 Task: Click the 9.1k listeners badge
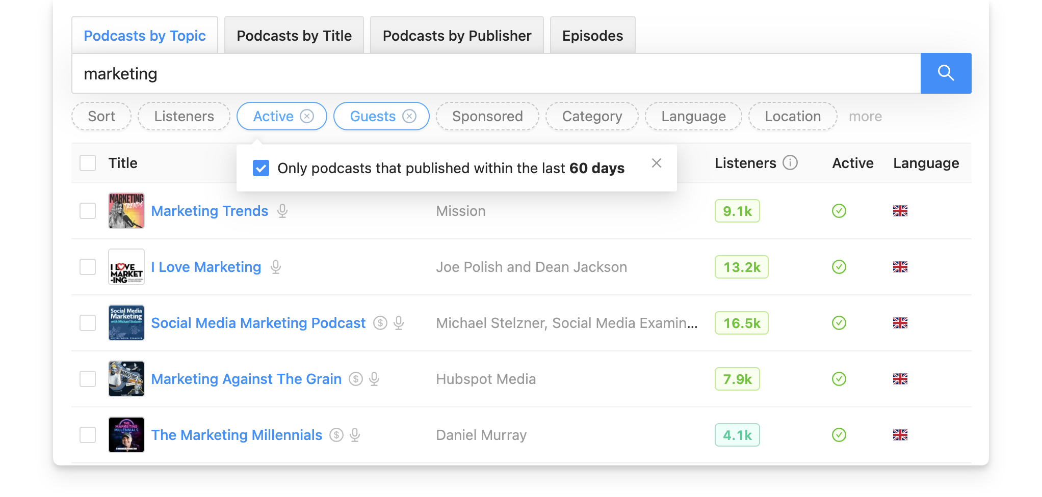(x=737, y=211)
